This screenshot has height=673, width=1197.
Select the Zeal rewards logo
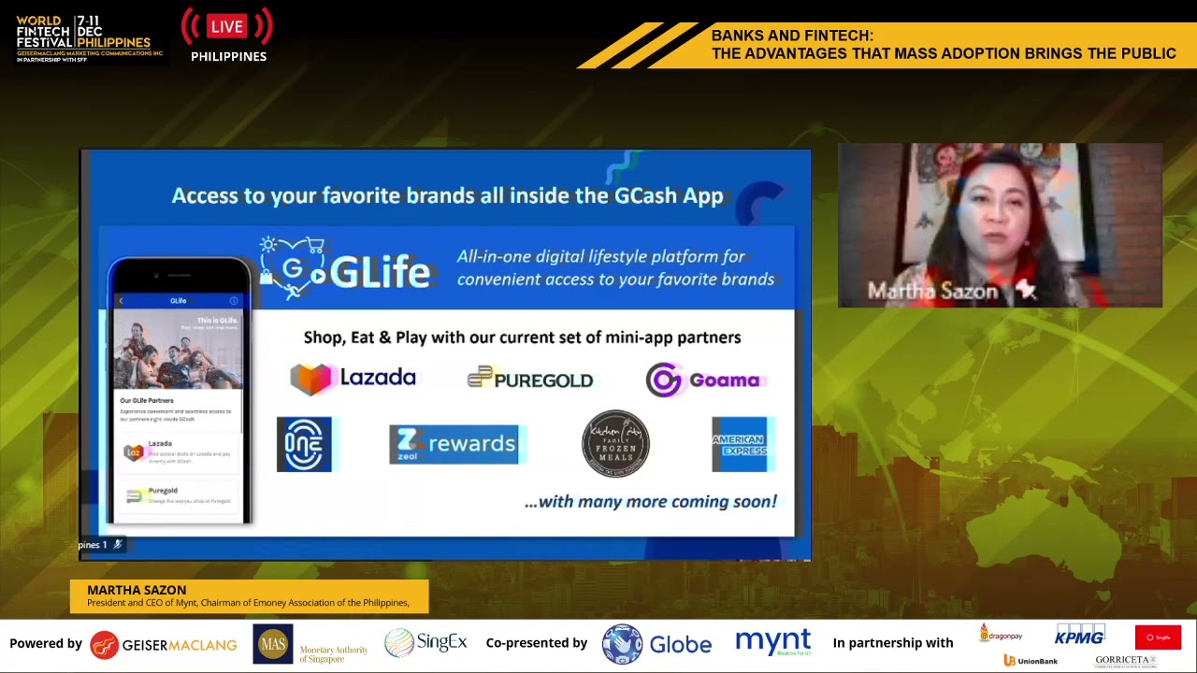coord(455,444)
